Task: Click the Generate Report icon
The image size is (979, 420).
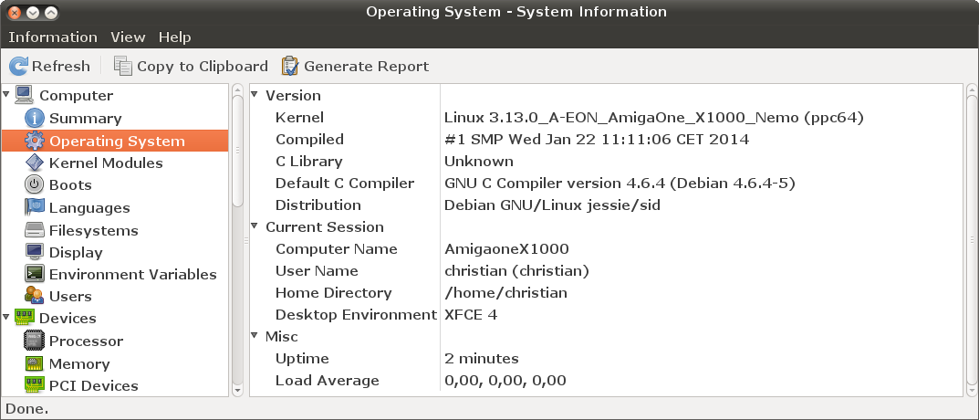Action: [290, 66]
